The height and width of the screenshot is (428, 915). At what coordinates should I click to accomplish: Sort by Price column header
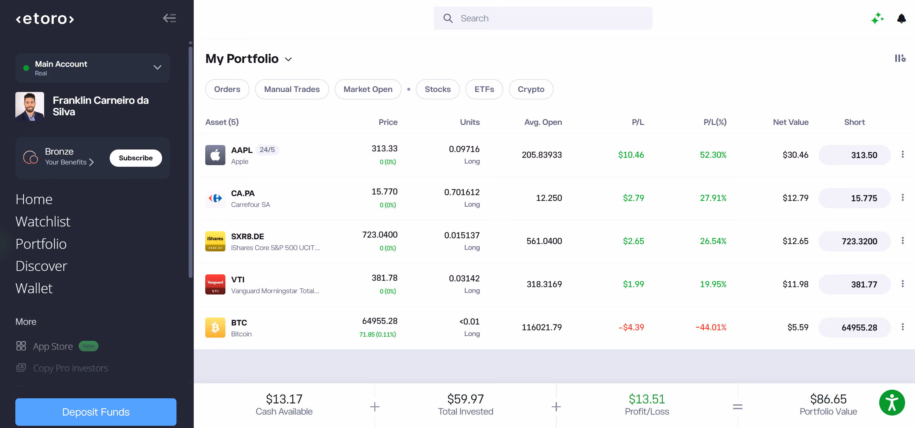tap(388, 122)
